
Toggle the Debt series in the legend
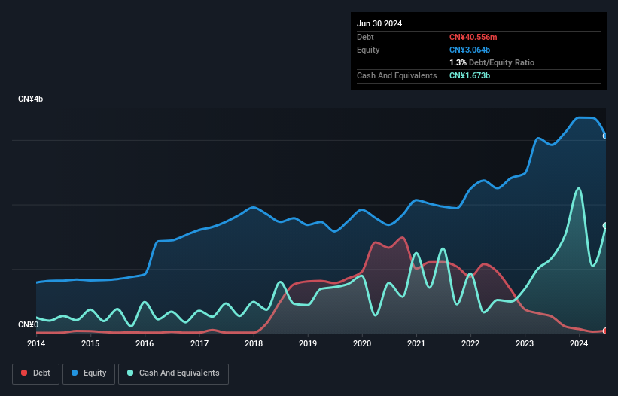(35, 373)
